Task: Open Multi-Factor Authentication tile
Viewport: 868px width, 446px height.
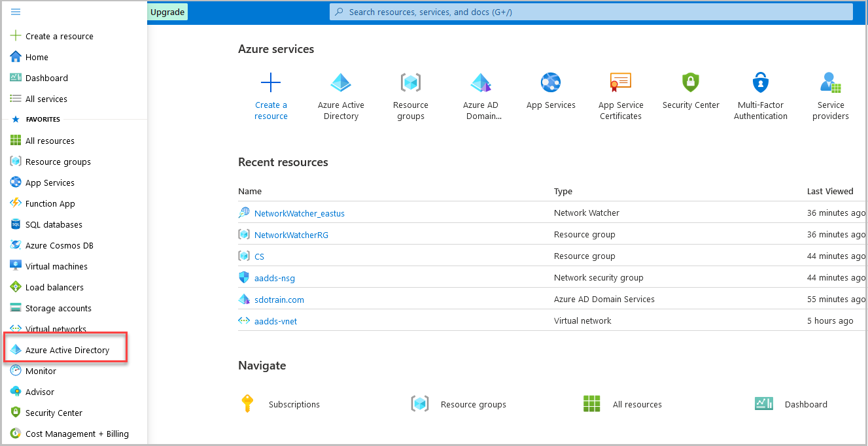Action: tap(761, 95)
